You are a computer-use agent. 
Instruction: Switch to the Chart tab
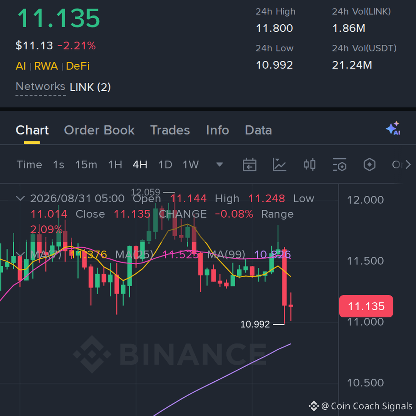coord(32,130)
